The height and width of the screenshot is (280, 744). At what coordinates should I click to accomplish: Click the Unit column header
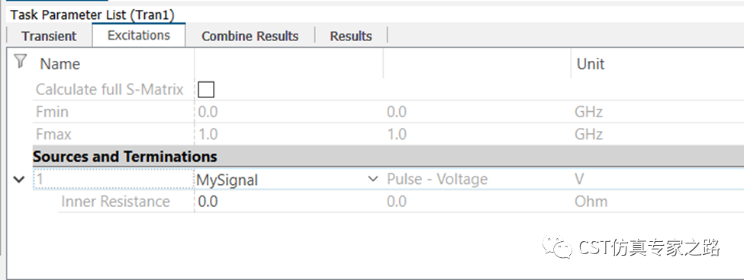[x=591, y=64]
